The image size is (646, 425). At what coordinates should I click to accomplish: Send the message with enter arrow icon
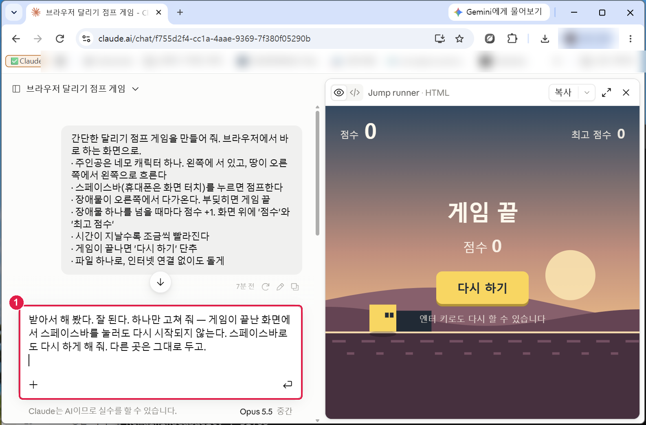click(288, 384)
